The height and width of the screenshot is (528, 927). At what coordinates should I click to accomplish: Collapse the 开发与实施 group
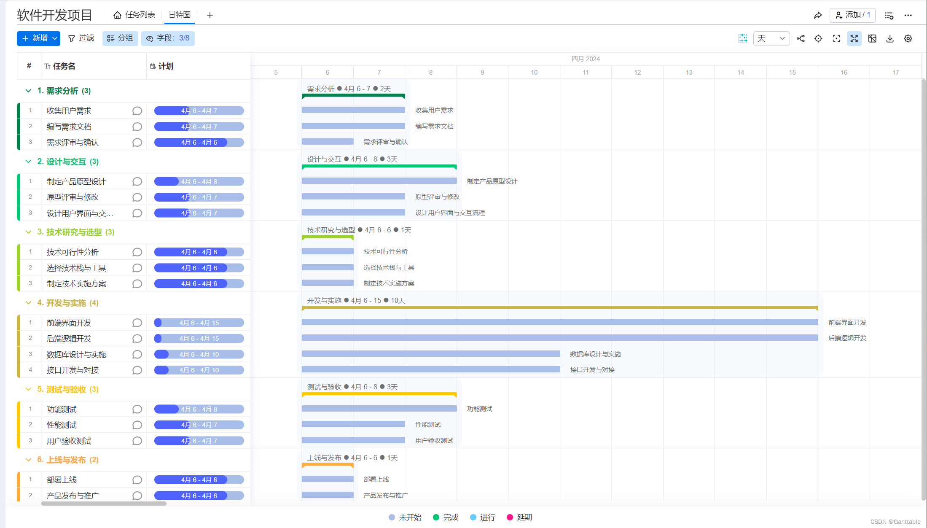click(x=28, y=303)
